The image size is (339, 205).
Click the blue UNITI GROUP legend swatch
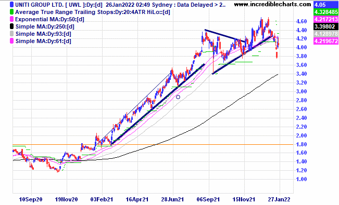click(x=12, y=5)
